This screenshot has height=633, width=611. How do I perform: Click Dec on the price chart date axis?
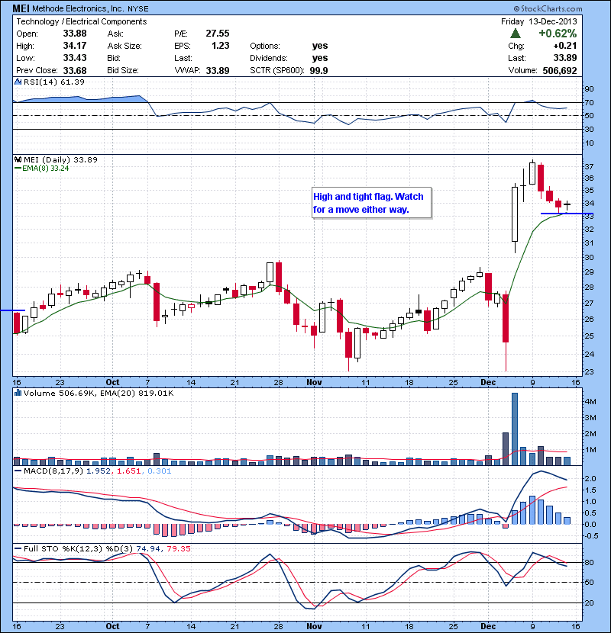(x=488, y=382)
